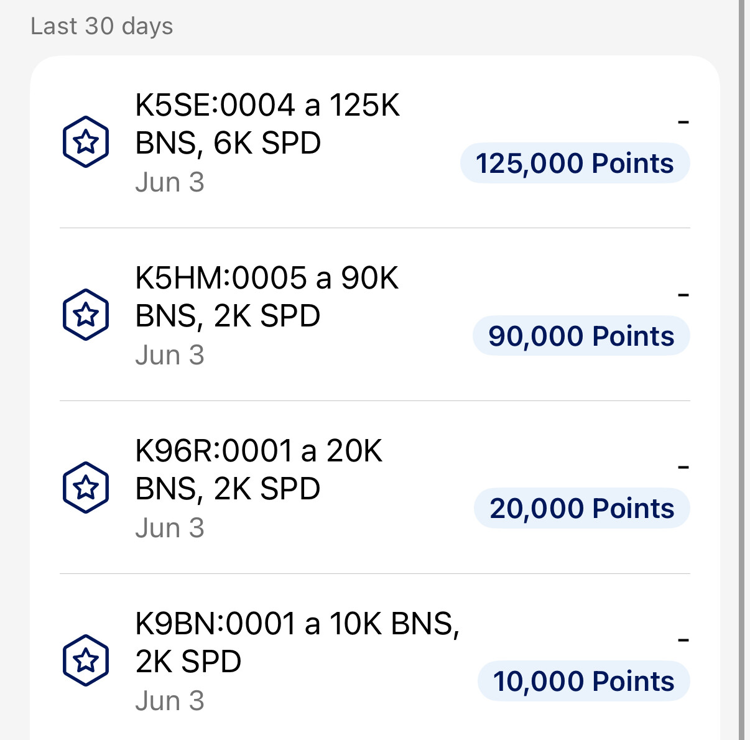
Task: Open the K5SE:0004 a 125K BNS transaction
Action: click(375, 142)
